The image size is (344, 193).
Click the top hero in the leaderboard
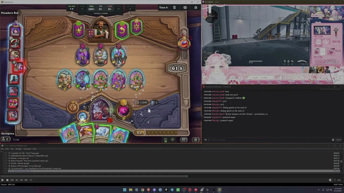coord(15,31)
